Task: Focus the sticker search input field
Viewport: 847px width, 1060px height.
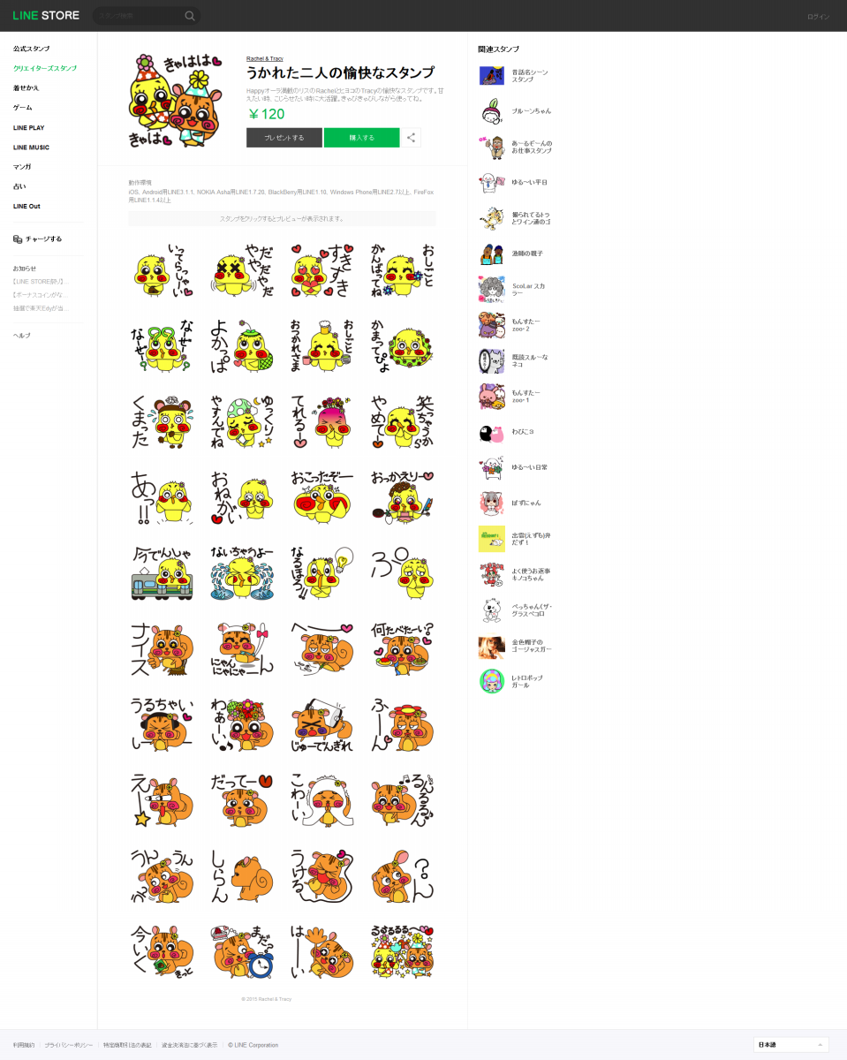Action: click(x=141, y=16)
